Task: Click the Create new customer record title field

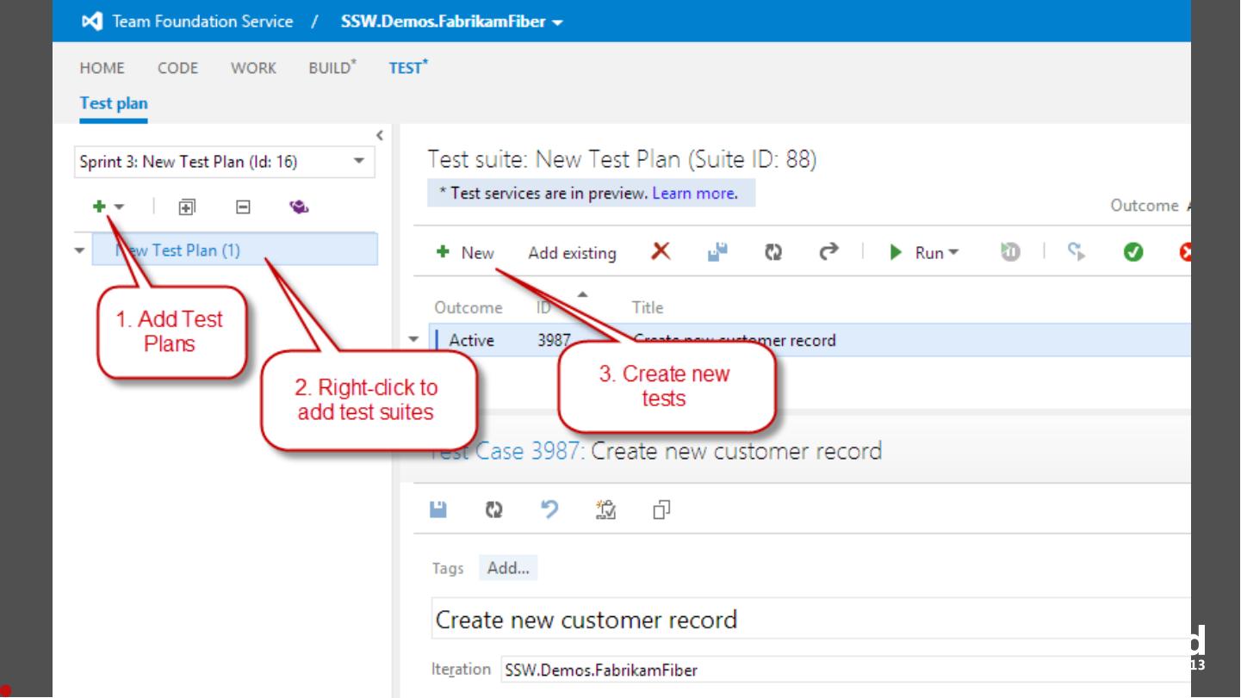Action: pos(810,620)
